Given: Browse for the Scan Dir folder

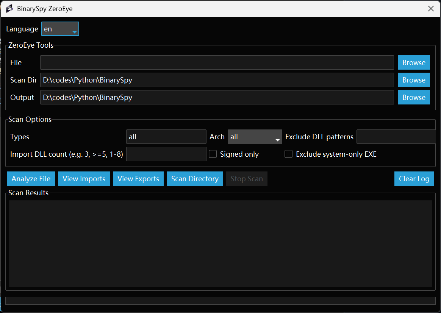Looking at the screenshot, I should tap(414, 80).
